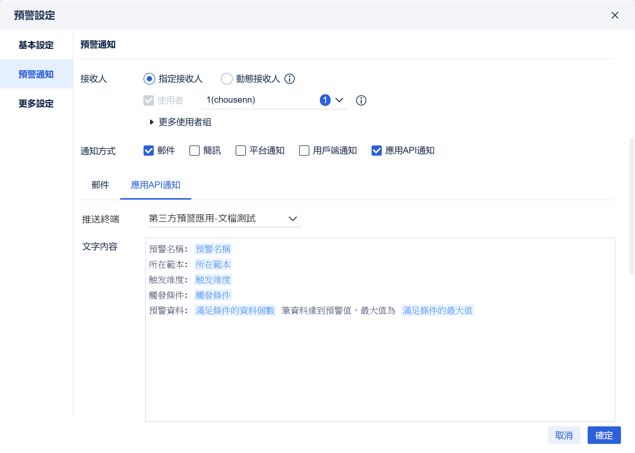Select the 指定接收人 radio option
635x453 pixels.
149,79
